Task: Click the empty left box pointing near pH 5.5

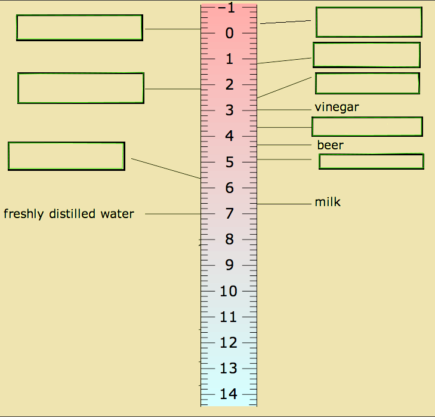Action: (x=67, y=156)
